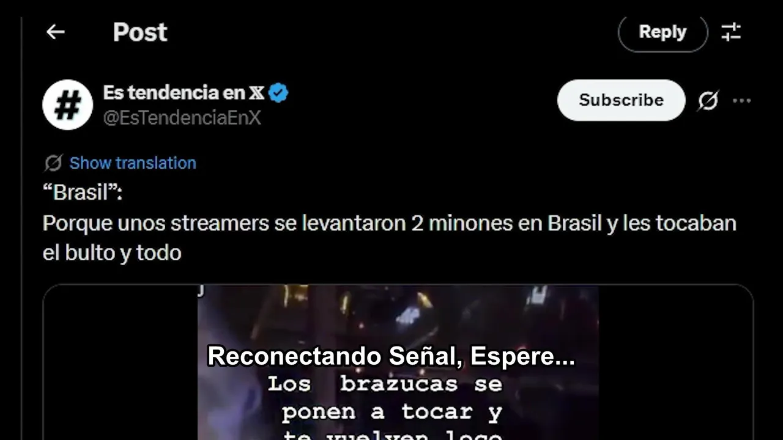Click the Reply button

[x=662, y=32]
